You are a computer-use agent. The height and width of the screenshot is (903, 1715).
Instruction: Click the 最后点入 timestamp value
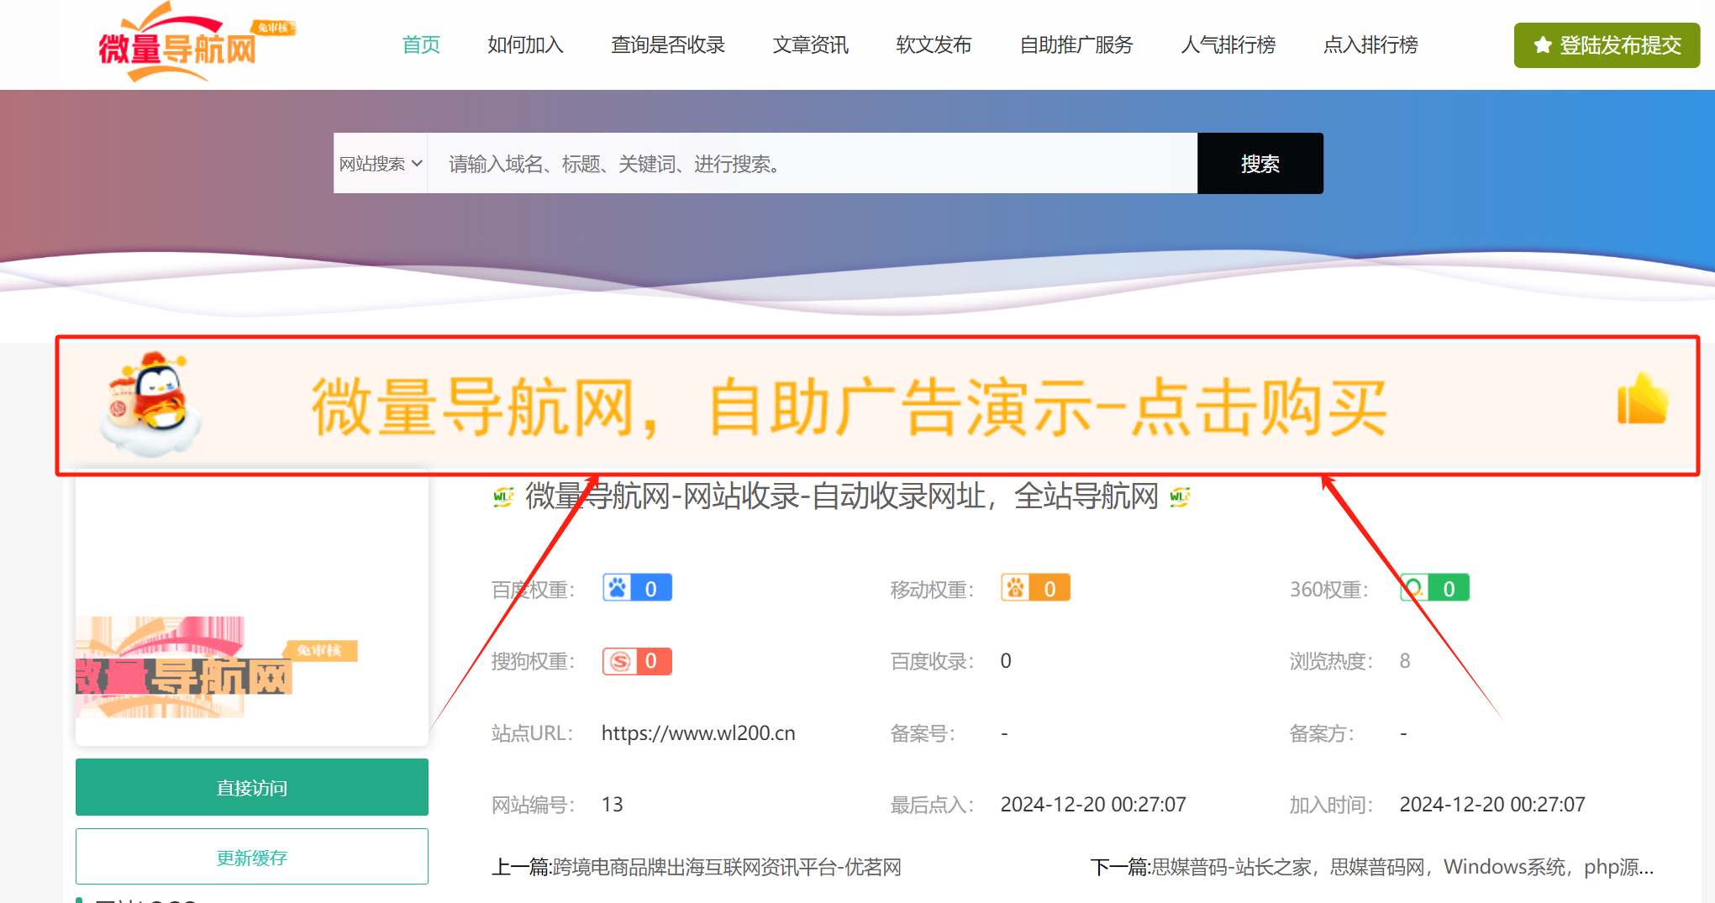point(1093,805)
